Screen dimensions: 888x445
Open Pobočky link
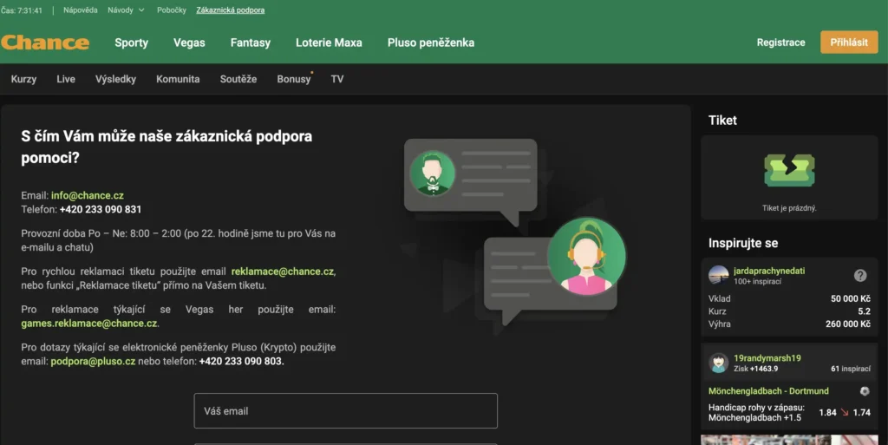(x=172, y=10)
